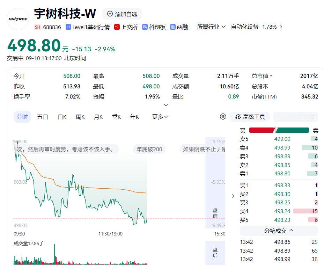Click the 成交量12.86手 chart label
324x269 pixels.
pyautogui.click(x=29, y=243)
